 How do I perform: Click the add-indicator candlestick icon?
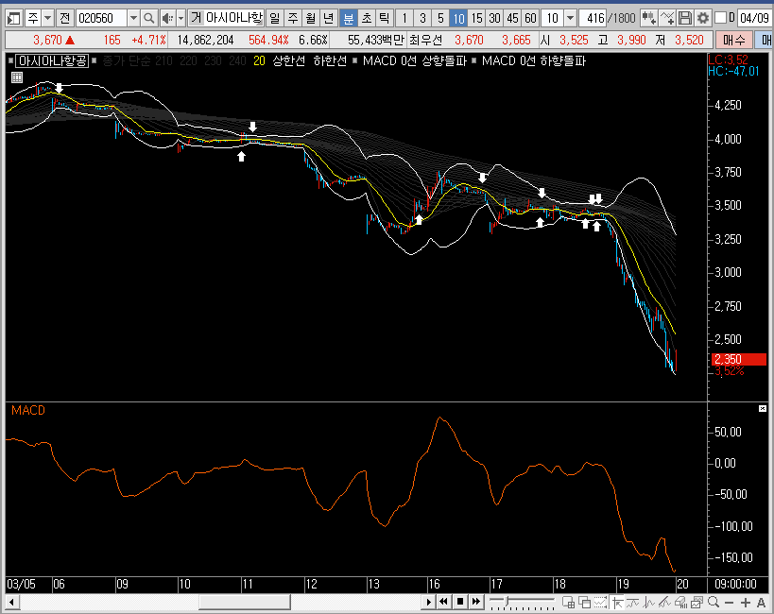648,19
